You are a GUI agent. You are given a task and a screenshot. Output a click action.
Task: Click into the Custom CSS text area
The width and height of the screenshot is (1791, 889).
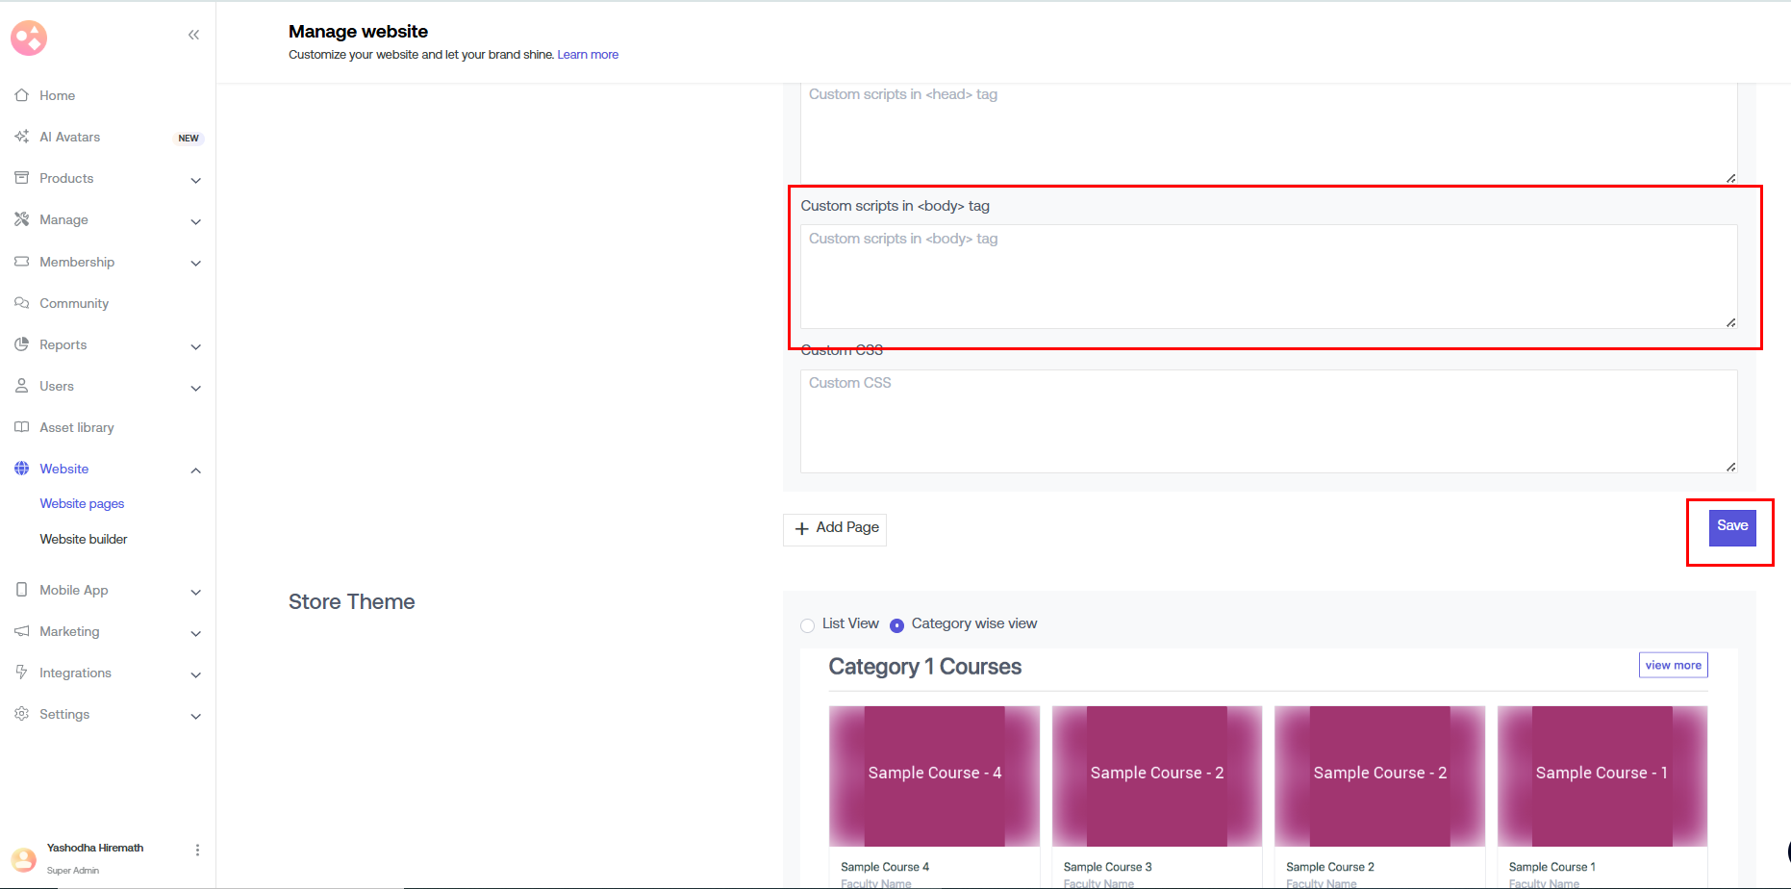[1268, 421]
